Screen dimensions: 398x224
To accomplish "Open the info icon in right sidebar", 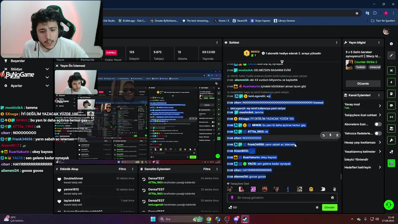I will click(x=391, y=44).
